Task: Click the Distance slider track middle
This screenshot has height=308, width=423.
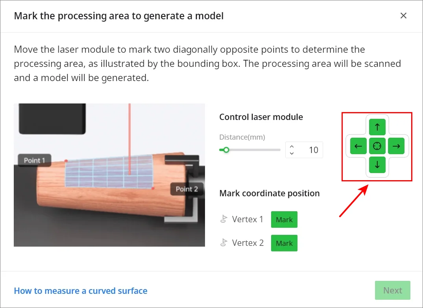Action: 250,150
